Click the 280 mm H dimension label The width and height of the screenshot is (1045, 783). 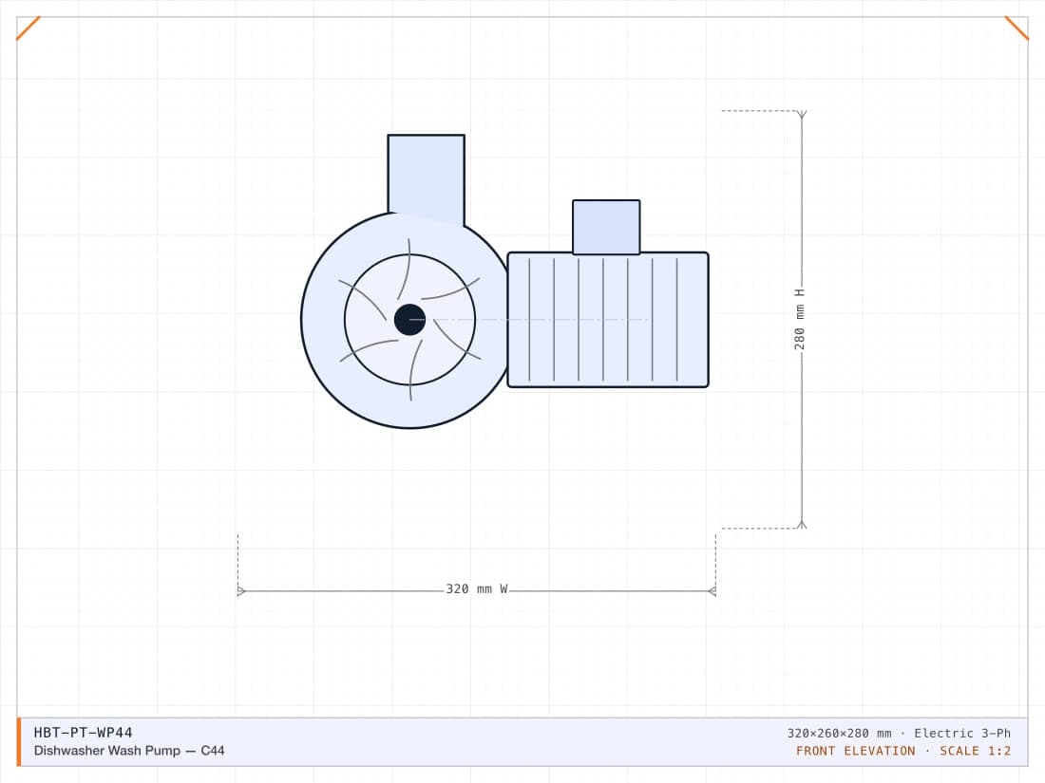point(800,319)
